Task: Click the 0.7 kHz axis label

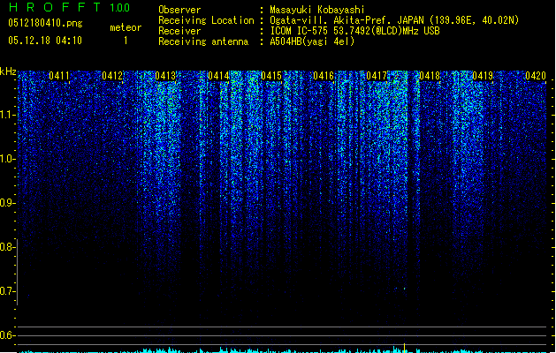Action: pyautogui.click(x=7, y=291)
